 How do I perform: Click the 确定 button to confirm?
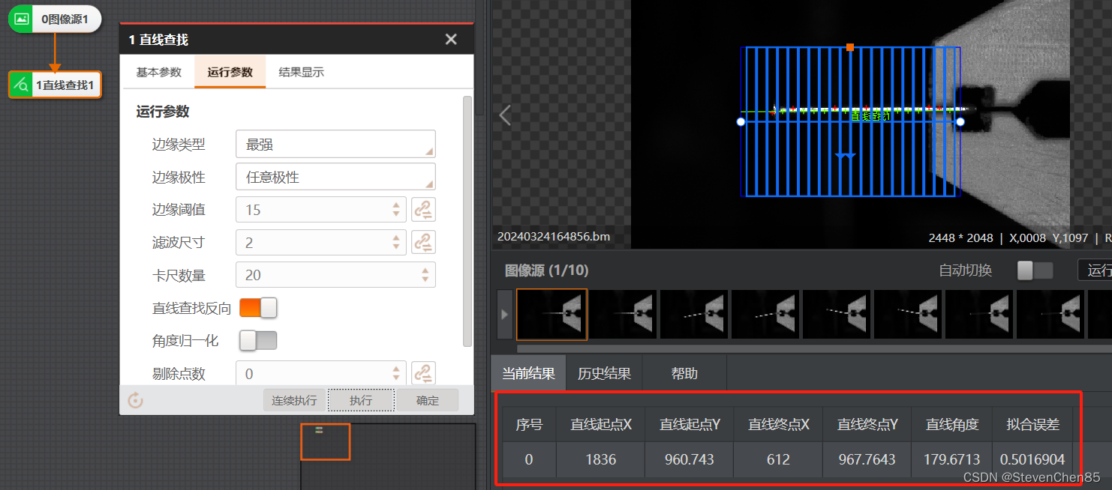point(428,400)
